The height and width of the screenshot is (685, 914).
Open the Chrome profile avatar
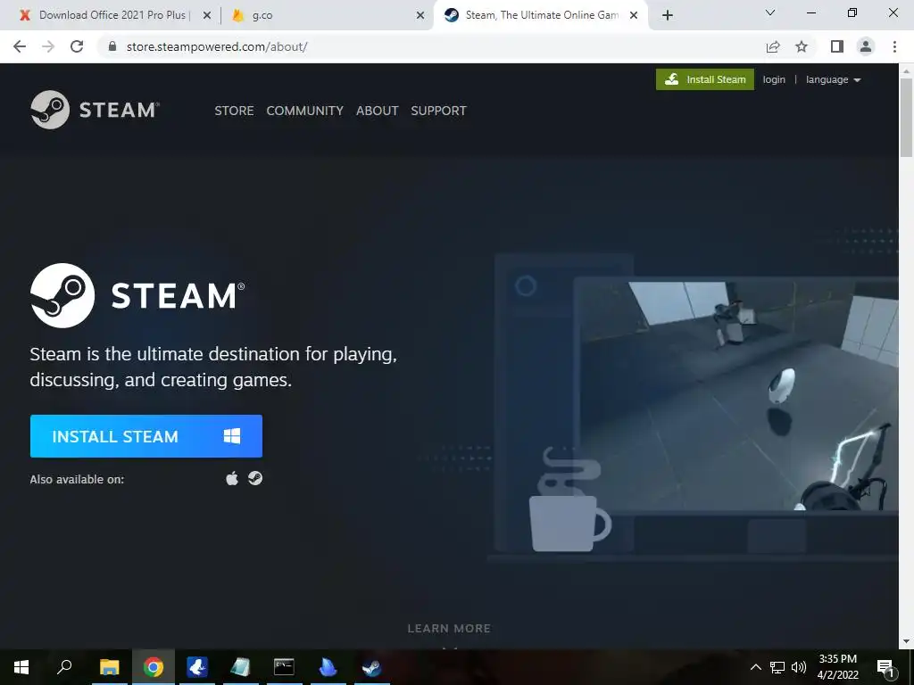tap(866, 46)
